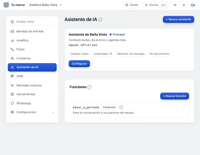Open Contactos in the sidebar
200x155 pixels.
click(32, 58)
